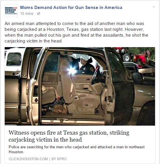Click the red stripes in the Moms logo
The width and height of the screenshot is (160, 164).
pos(16,8)
